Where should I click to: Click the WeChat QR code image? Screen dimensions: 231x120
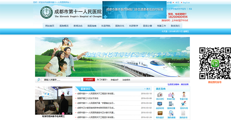point(215,63)
